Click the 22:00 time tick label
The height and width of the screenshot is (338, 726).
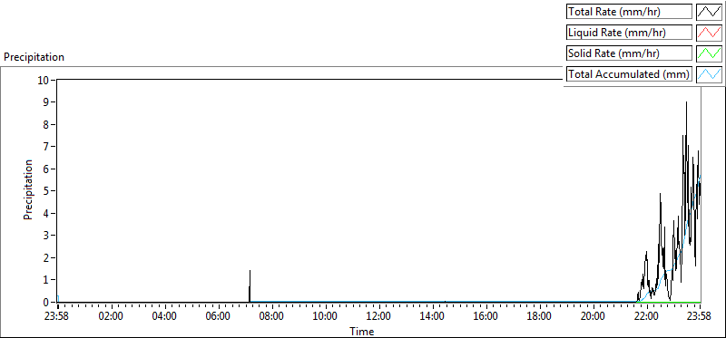click(646, 317)
